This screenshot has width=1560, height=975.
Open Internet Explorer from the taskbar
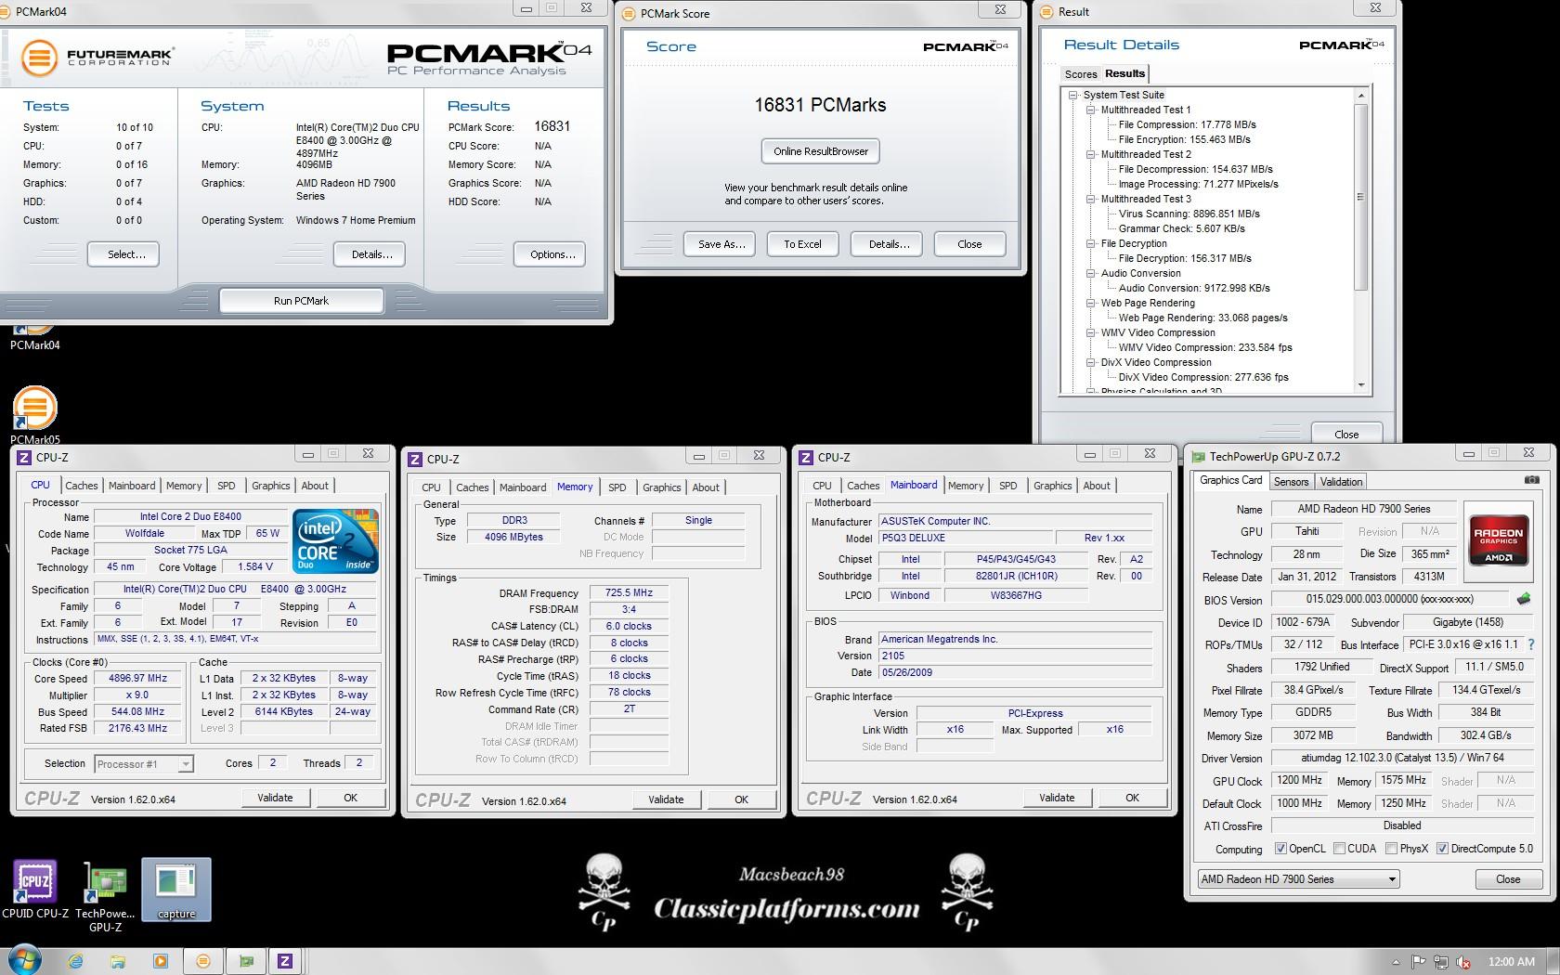click(76, 962)
